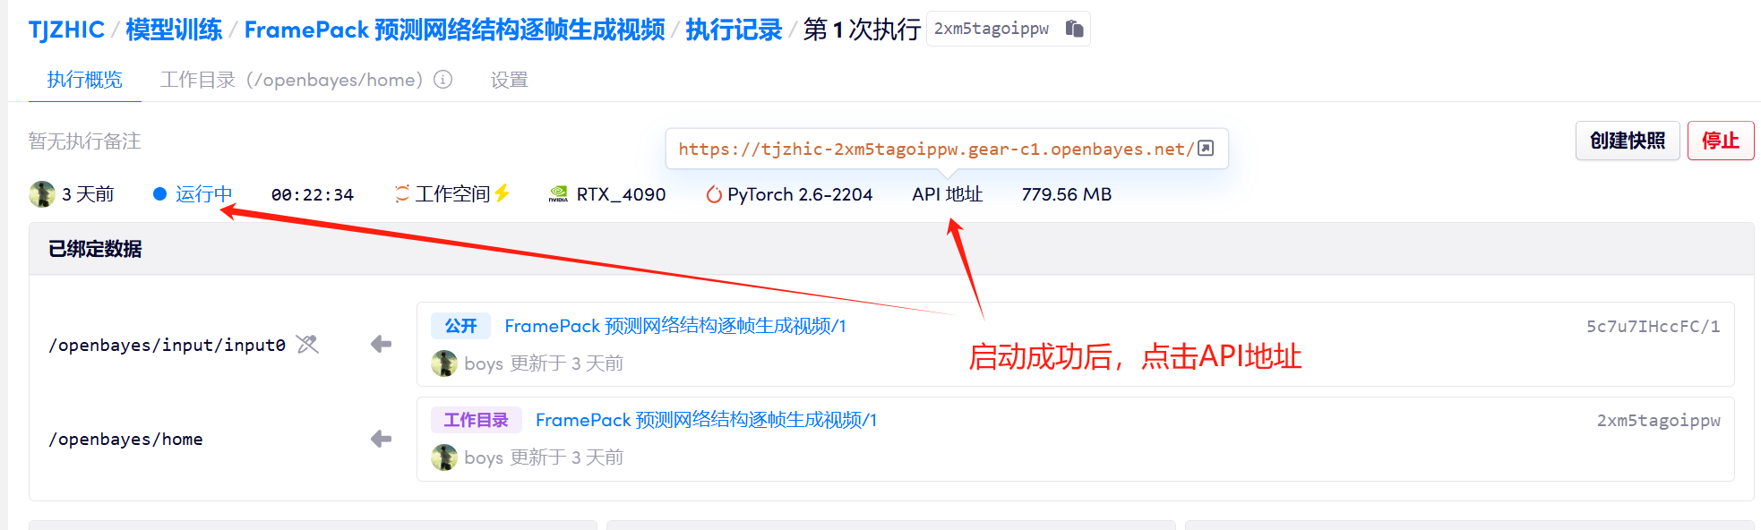Click the blue running status dot
Image resolution: width=1761 pixels, height=530 pixels.
(x=160, y=194)
